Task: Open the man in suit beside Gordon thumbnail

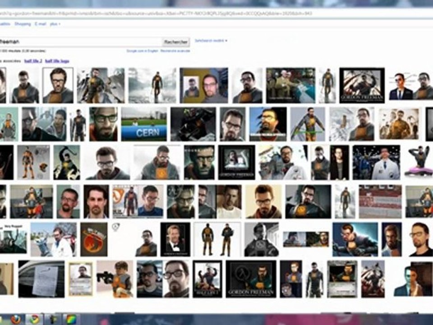Action: pos(412,85)
